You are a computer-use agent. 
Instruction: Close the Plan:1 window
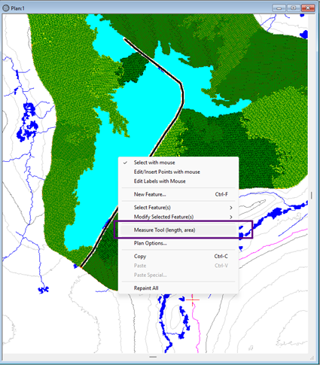click(x=308, y=8)
